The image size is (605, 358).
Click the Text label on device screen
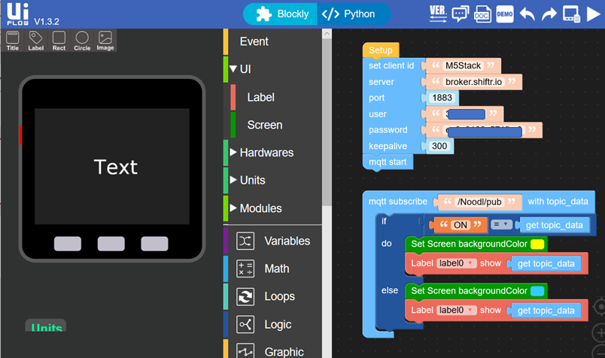tap(116, 167)
